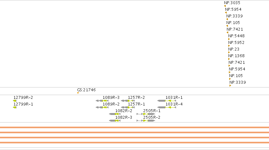Click the 2505R-2 transcript label
Viewport: 269px width, 150px height.
click(152, 117)
